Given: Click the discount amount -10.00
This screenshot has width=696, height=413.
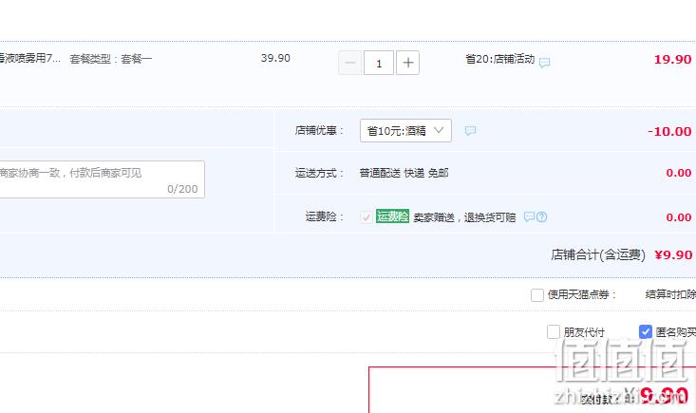Looking at the screenshot, I should [x=669, y=131].
